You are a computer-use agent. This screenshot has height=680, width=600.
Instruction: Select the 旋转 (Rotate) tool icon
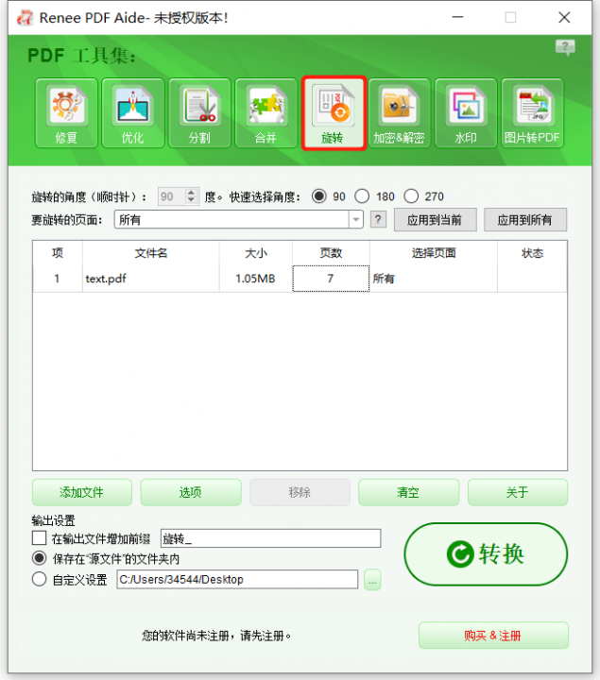coord(334,113)
